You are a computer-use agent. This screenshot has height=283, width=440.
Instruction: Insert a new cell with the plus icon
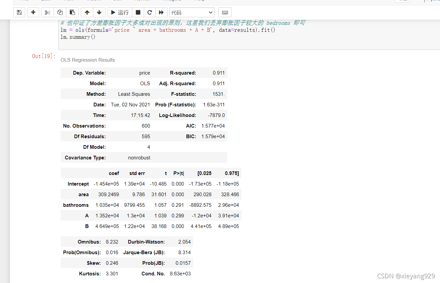pos(33,13)
